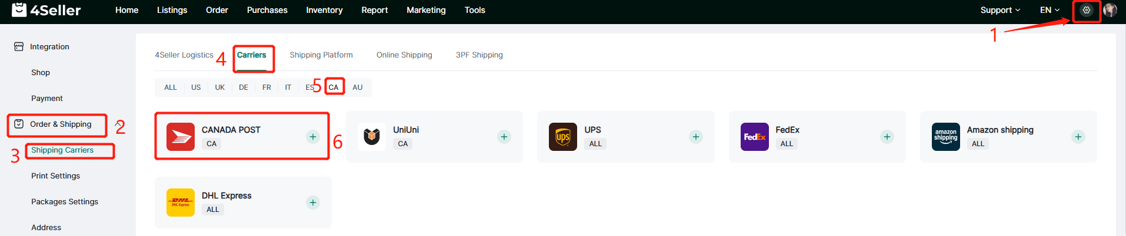
Task: Click the 4Seller logo
Action: click(x=46, y=10)
